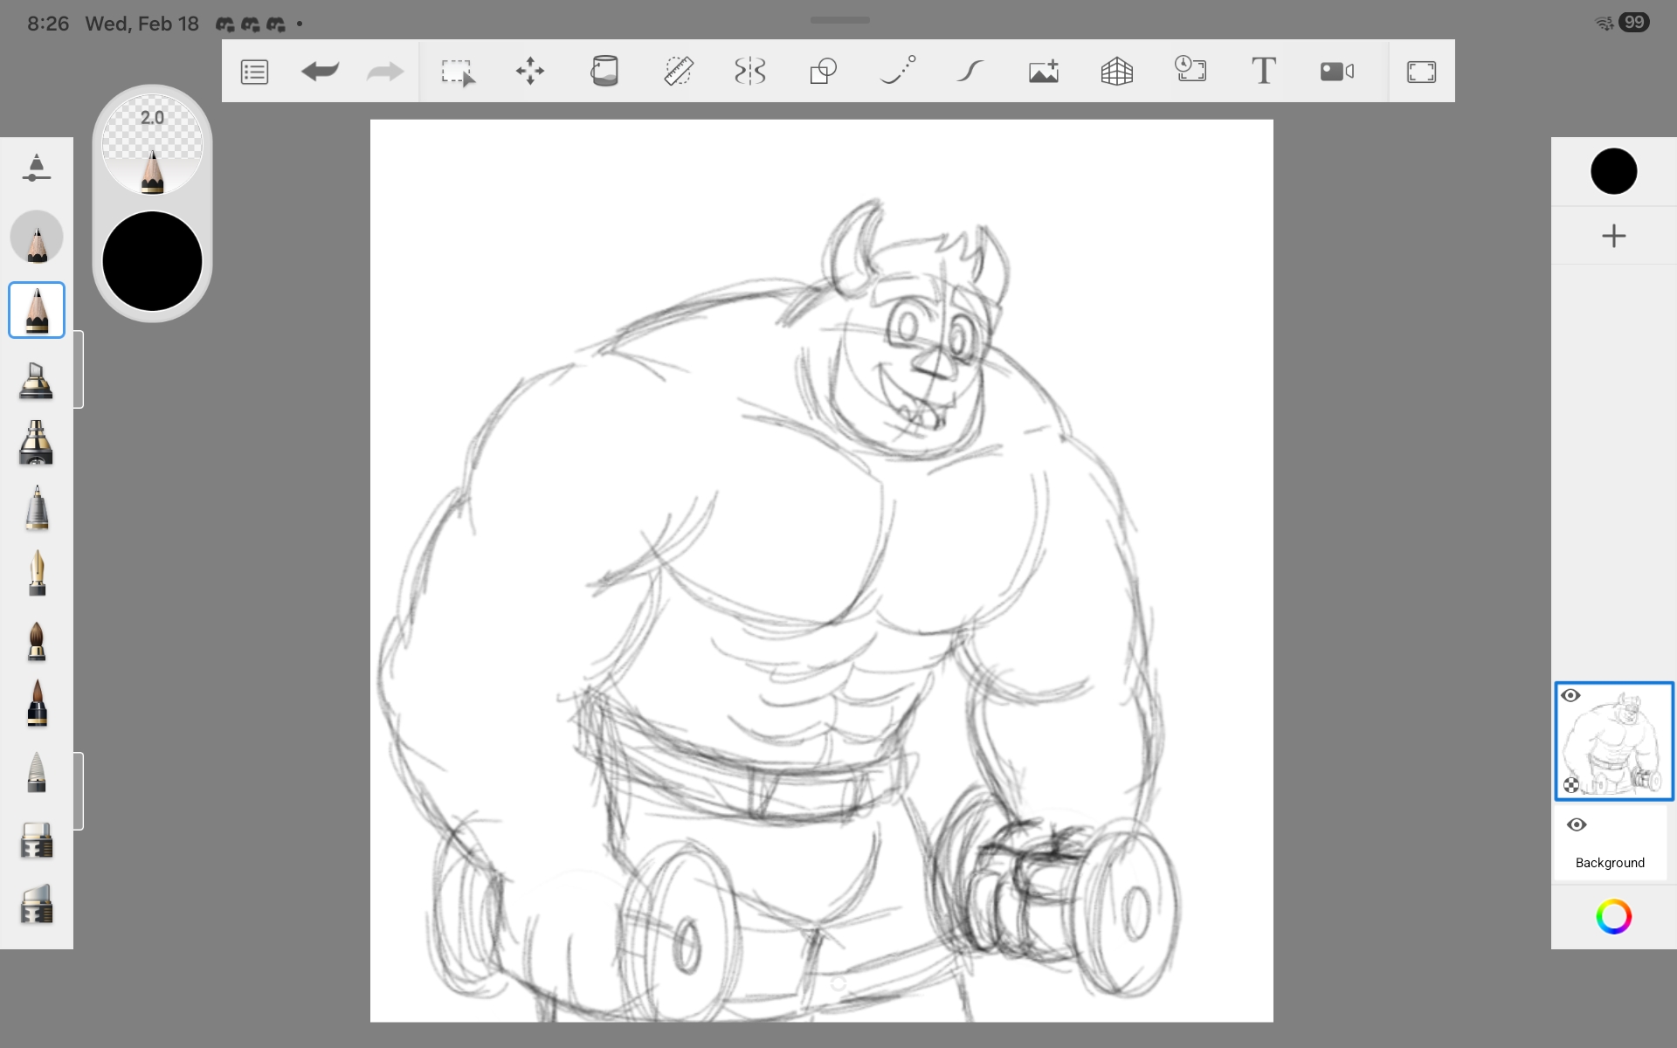Open the Draw Styles shapes tool
The image size is (1677, 1048).
[823, 72]
